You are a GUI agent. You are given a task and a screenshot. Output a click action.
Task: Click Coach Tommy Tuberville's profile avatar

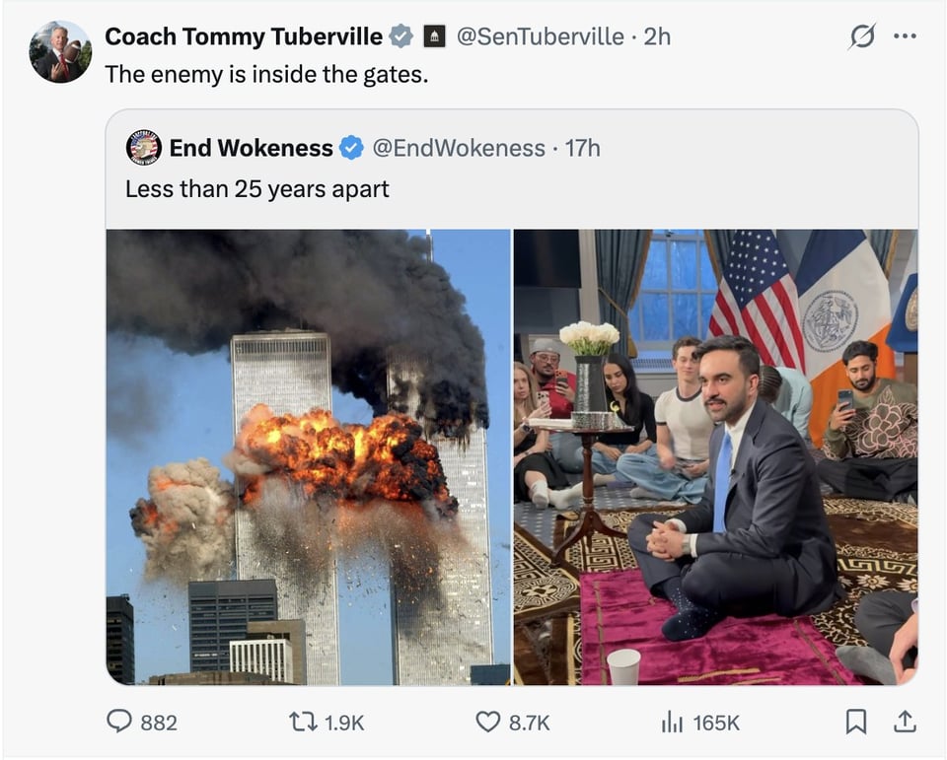click(60, 43)
